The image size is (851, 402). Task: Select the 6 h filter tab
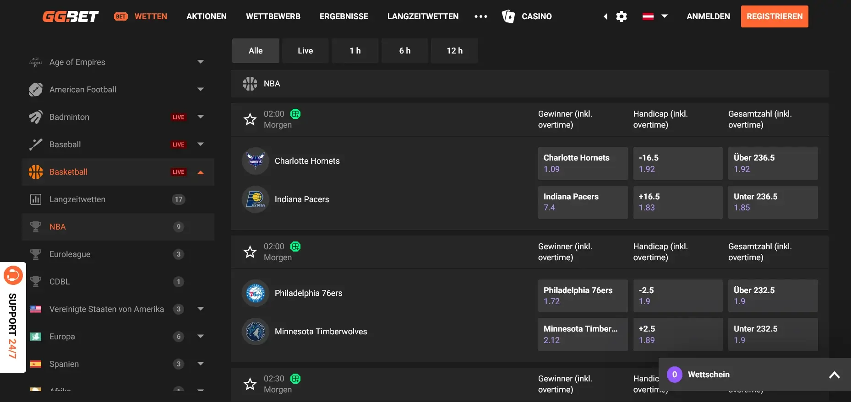[405, 51]
